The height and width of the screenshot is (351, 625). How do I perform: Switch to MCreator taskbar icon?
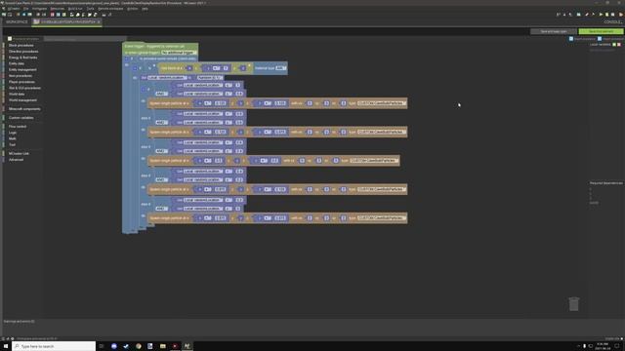coord(187,346)
